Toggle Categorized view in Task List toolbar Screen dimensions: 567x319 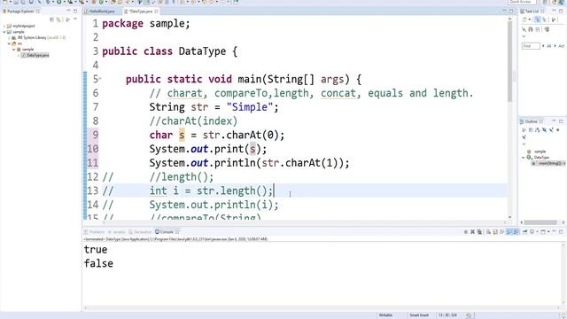538,19
